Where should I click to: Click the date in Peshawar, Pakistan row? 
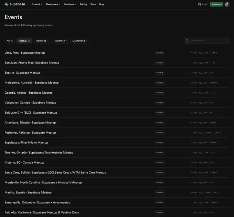201,133
